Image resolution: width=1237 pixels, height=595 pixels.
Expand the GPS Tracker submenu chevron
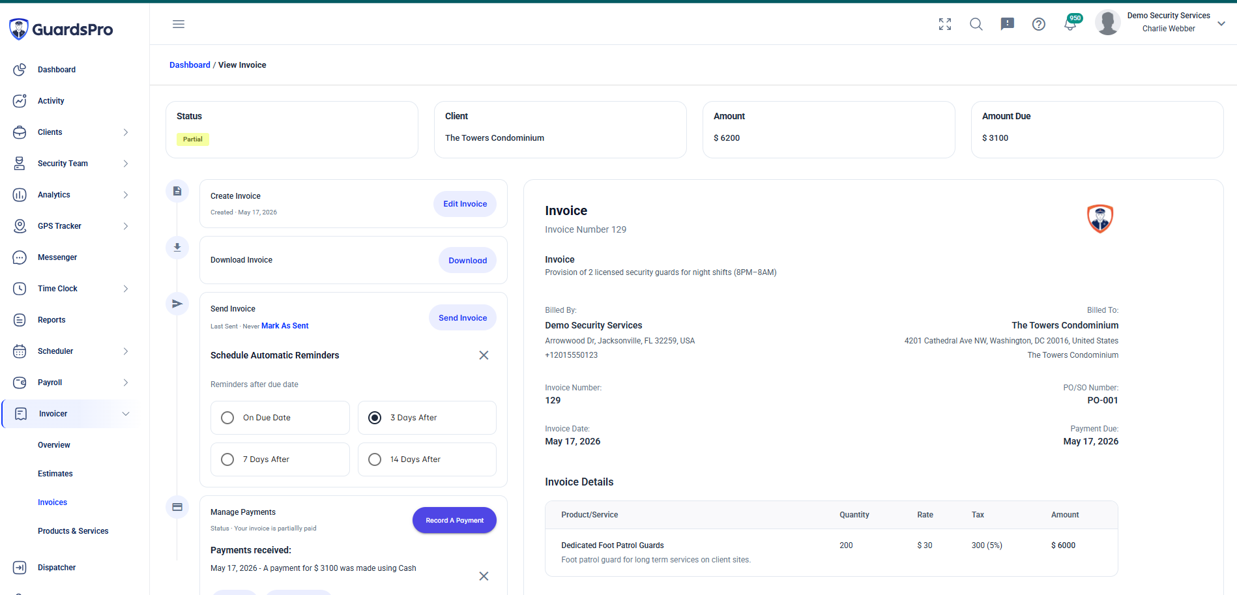(126, 226)
